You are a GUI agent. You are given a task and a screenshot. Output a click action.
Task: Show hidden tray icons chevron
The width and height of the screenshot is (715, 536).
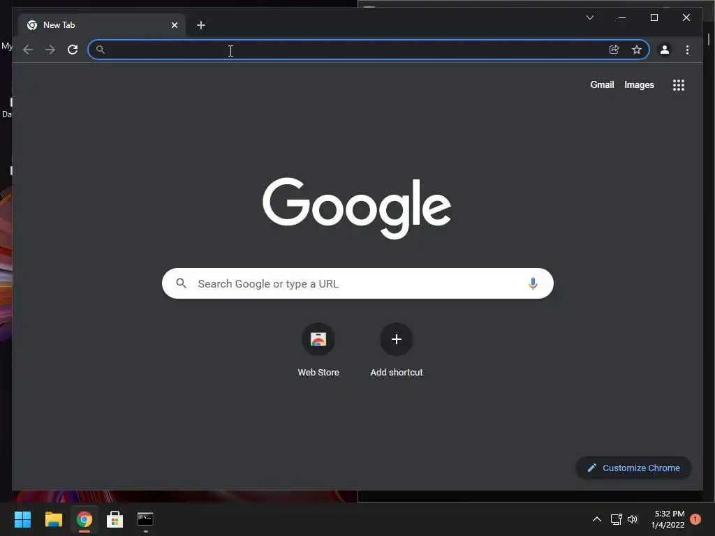click(x=596, y=519)
